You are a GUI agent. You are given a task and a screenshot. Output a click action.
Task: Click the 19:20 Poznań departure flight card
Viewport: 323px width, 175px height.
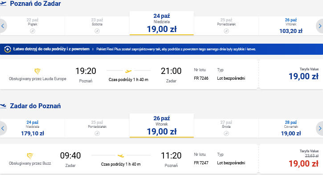[129, 74]
